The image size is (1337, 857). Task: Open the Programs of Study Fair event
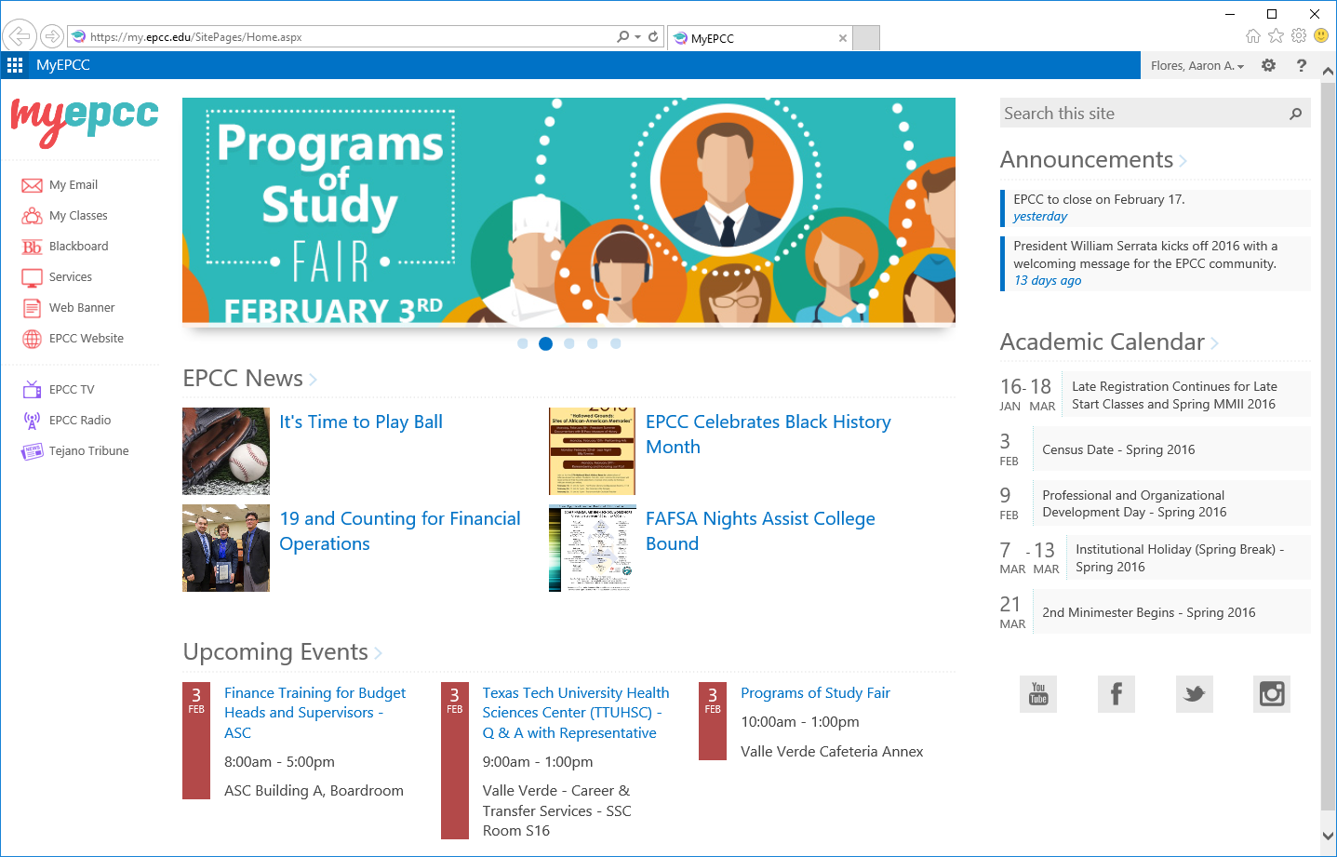[x=815, y=693]
